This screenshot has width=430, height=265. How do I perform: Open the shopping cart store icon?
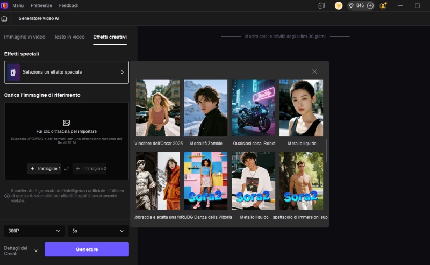coord(339,5)
